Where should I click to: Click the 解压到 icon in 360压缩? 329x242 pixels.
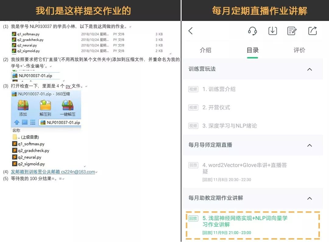coord(45,108)
